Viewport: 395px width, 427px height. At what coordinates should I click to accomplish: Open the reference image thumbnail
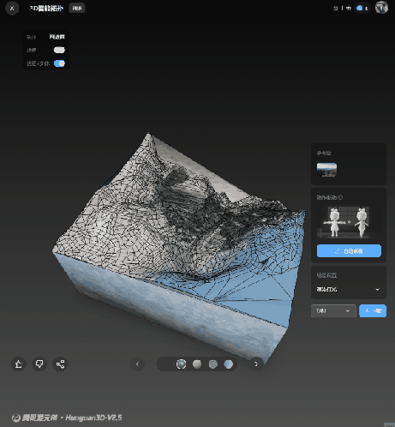tap(326, 170)
